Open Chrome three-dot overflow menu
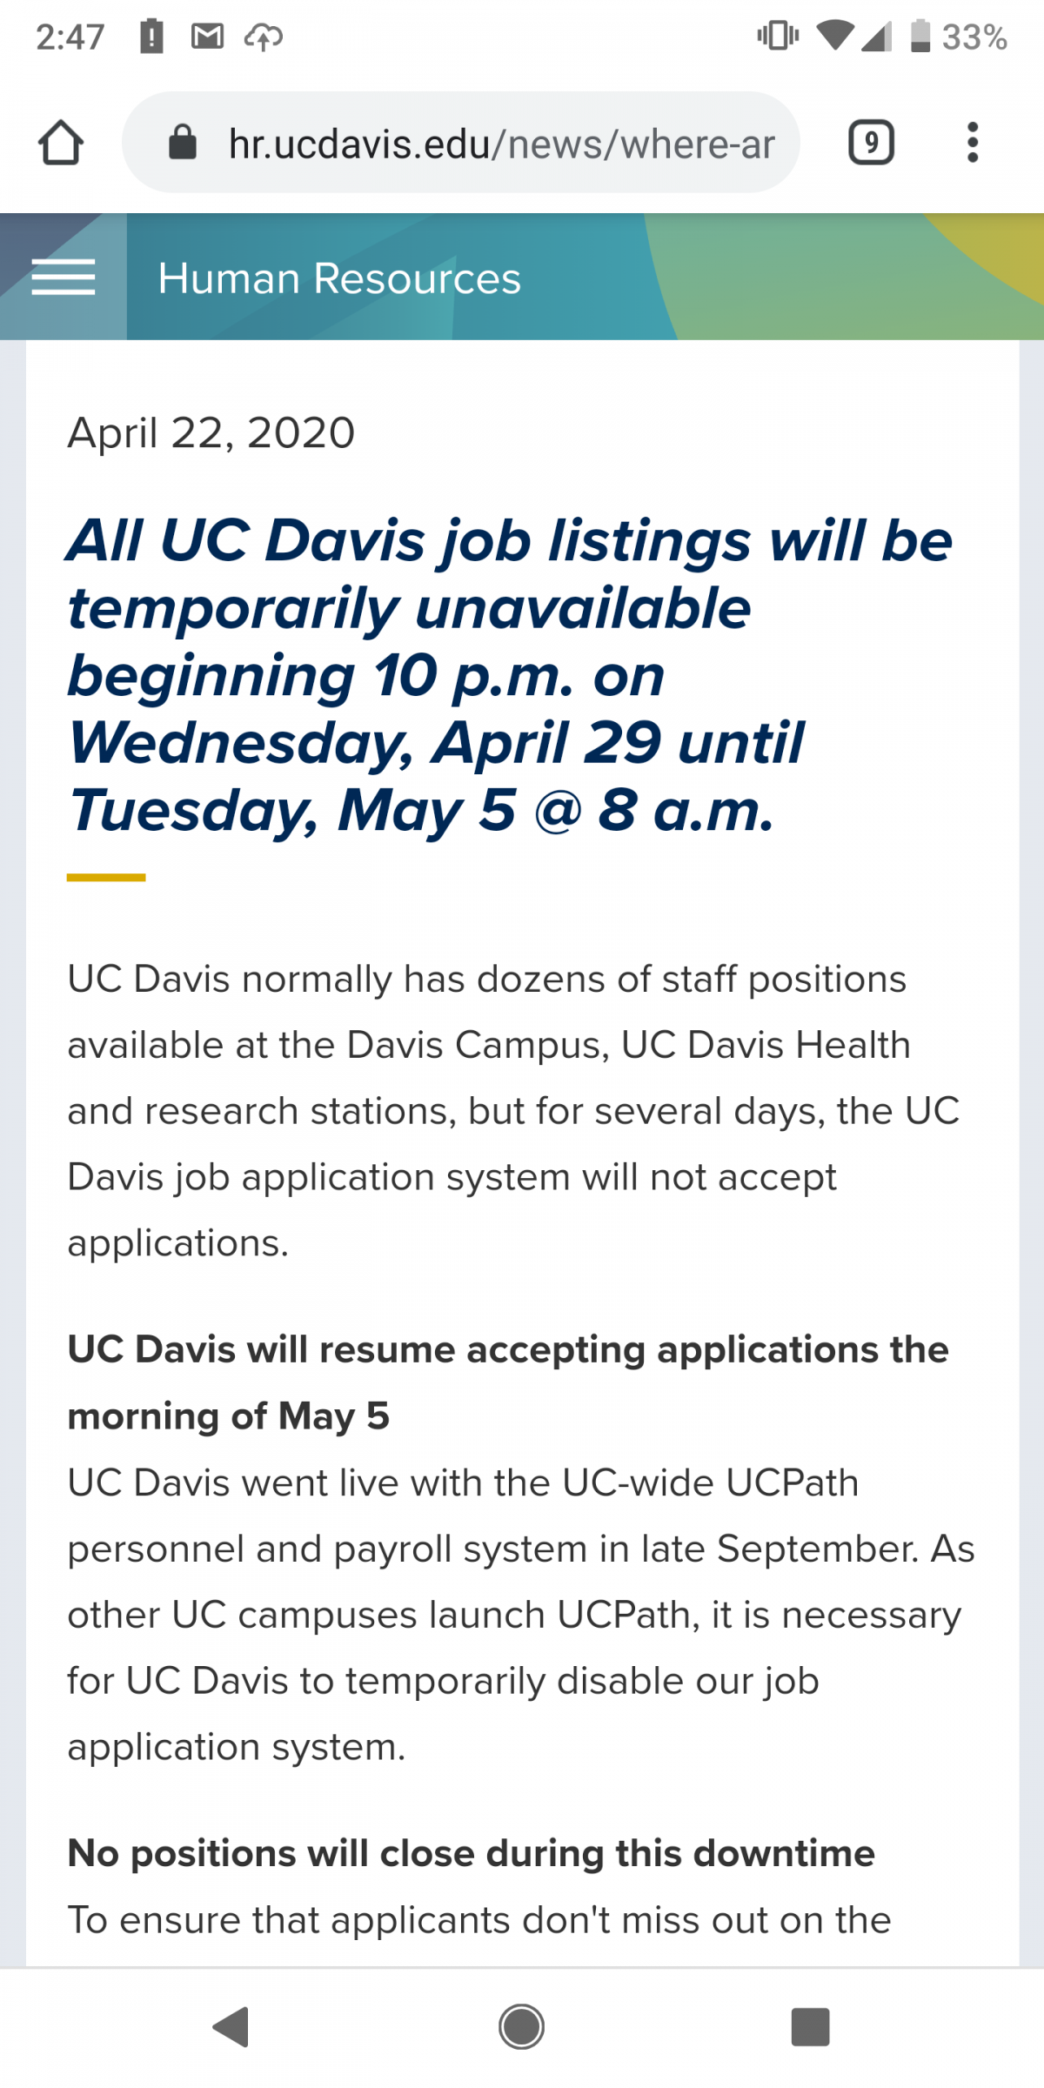Image resolution: width=1044 pixels, height=2088 pixels. coord(973,143)
